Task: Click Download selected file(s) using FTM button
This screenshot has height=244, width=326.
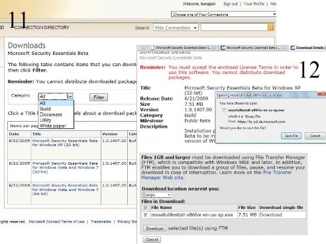Action: click(x=154, y=228)
